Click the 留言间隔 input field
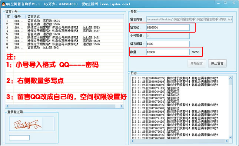The image size is (239, 146). tap(168, 44)
